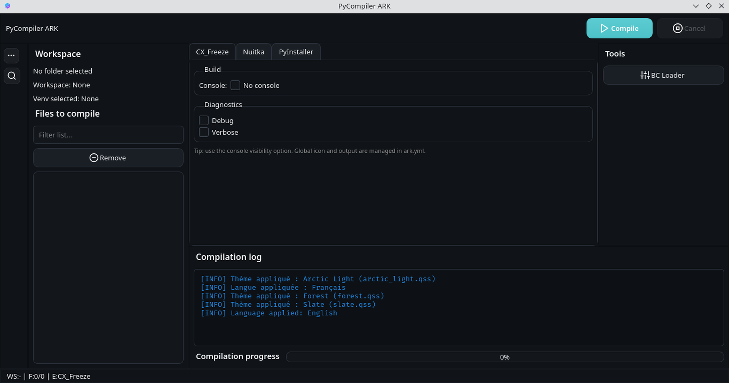The height and width of the screenshot is (383, 729).
Task: Click the empty files to compile list
Action: tap(108, 267)
